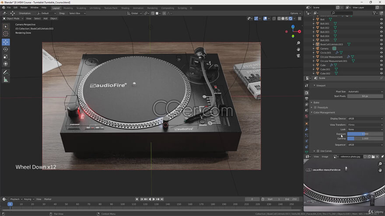Adjust the Gamma slider
The height and width of the screenshot is (216, 385).
point(365,139)
